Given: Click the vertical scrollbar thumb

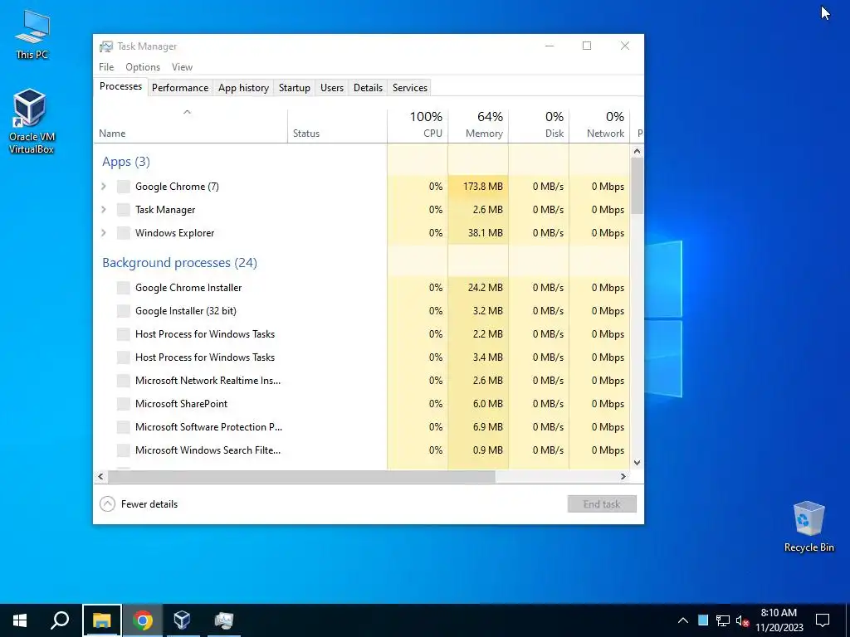Looking at the screenshot, I should tap(637, 186).
